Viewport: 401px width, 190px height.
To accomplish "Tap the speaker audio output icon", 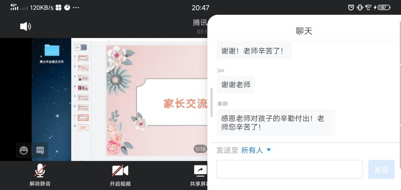I will point(25,26).
